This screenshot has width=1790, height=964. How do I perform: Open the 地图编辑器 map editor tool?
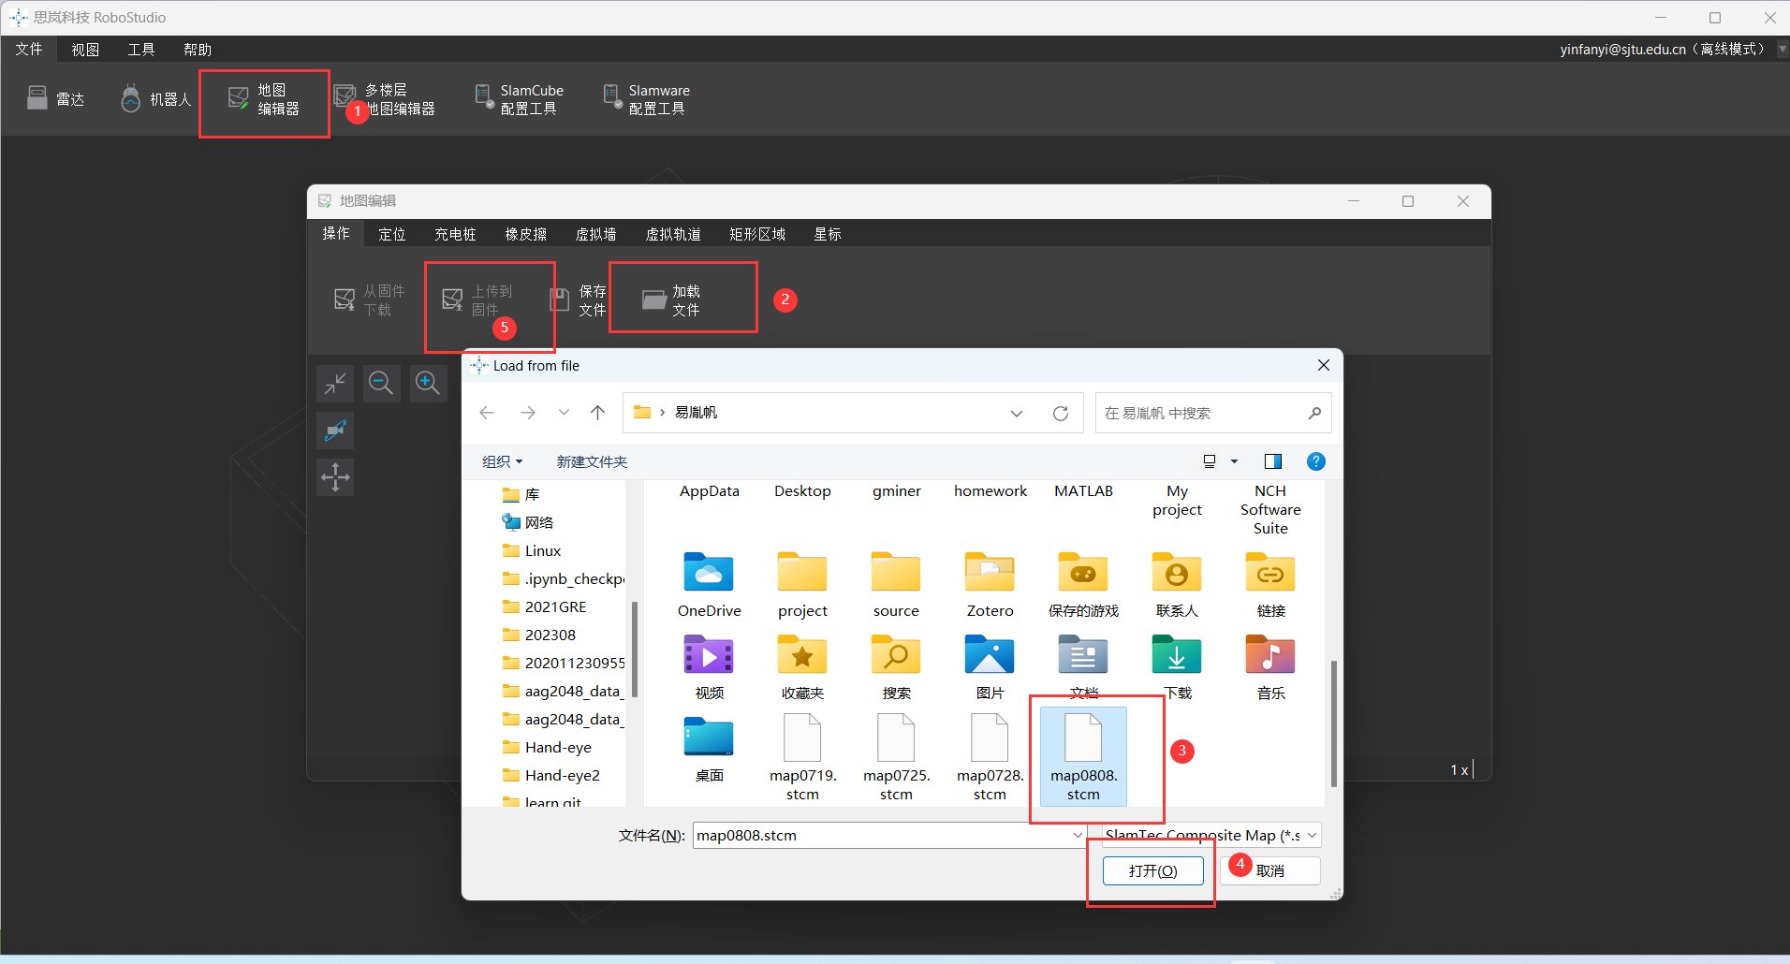pyautogui.click(x=264, y=100)
